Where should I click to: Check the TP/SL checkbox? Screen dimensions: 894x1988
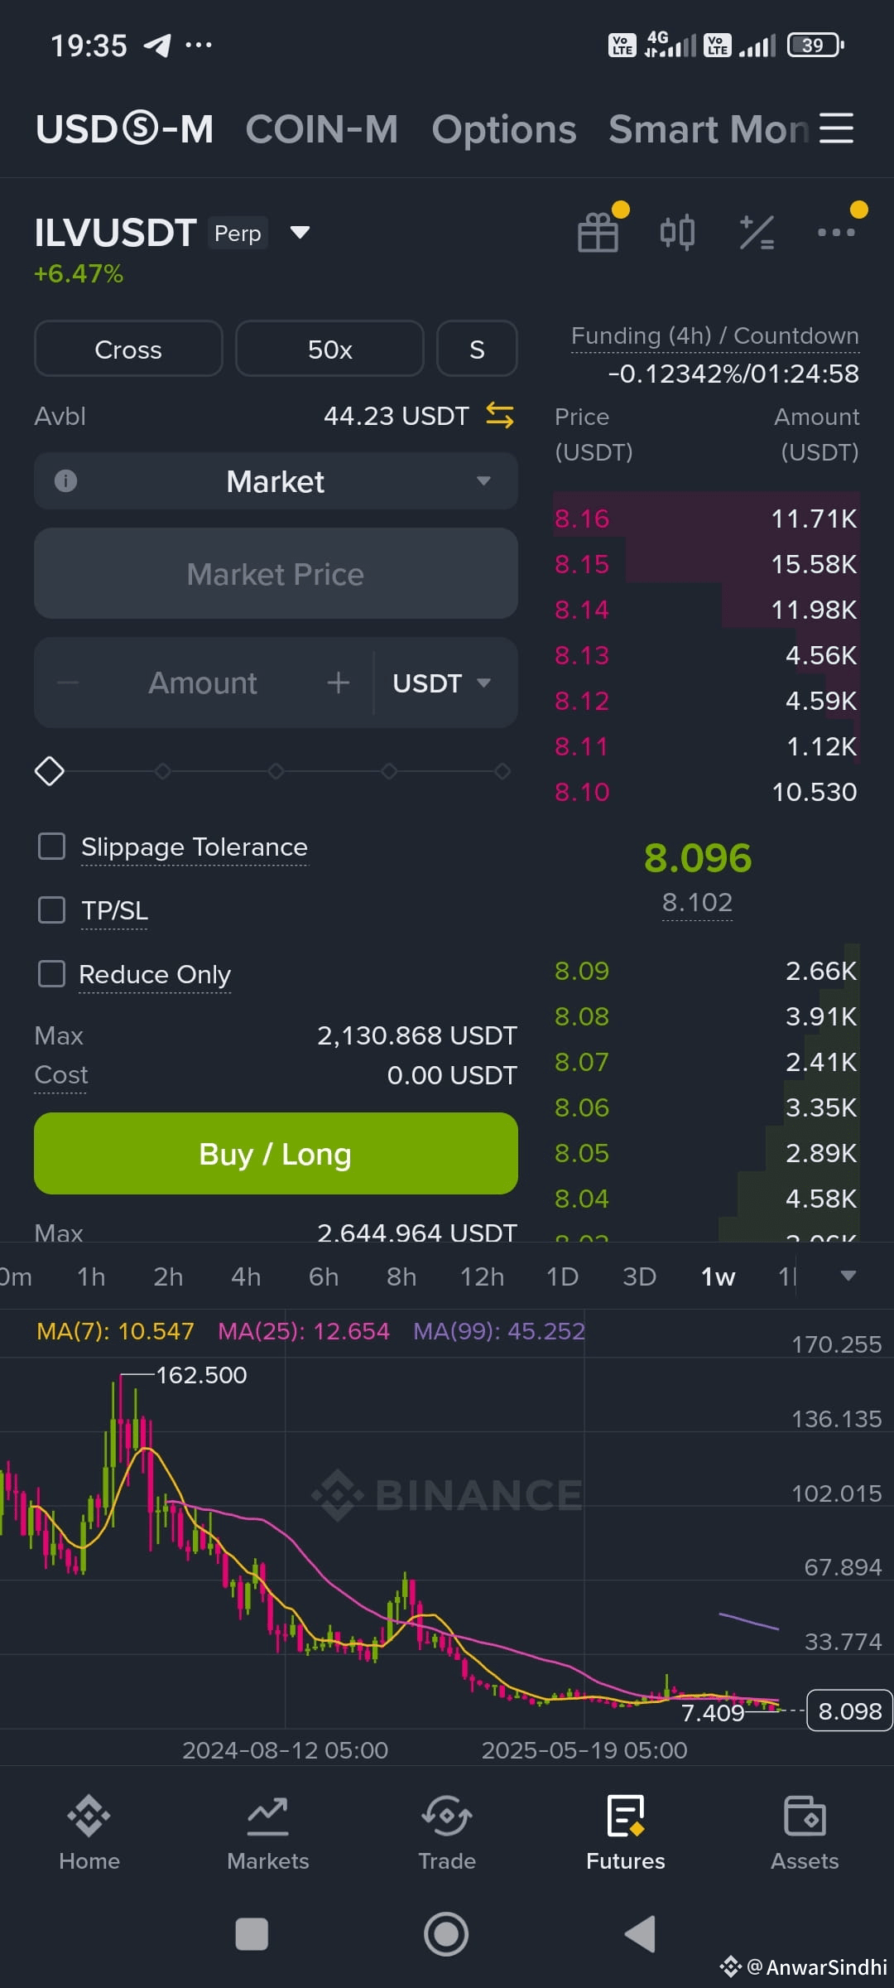coord(52,910)
